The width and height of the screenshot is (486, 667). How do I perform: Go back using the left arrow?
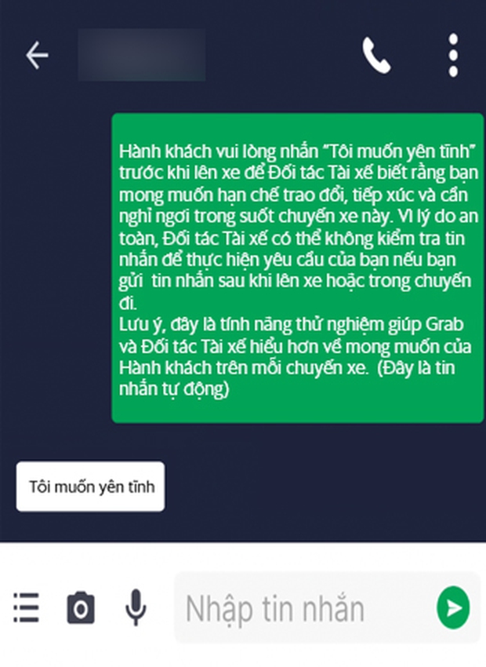point(37,55)
